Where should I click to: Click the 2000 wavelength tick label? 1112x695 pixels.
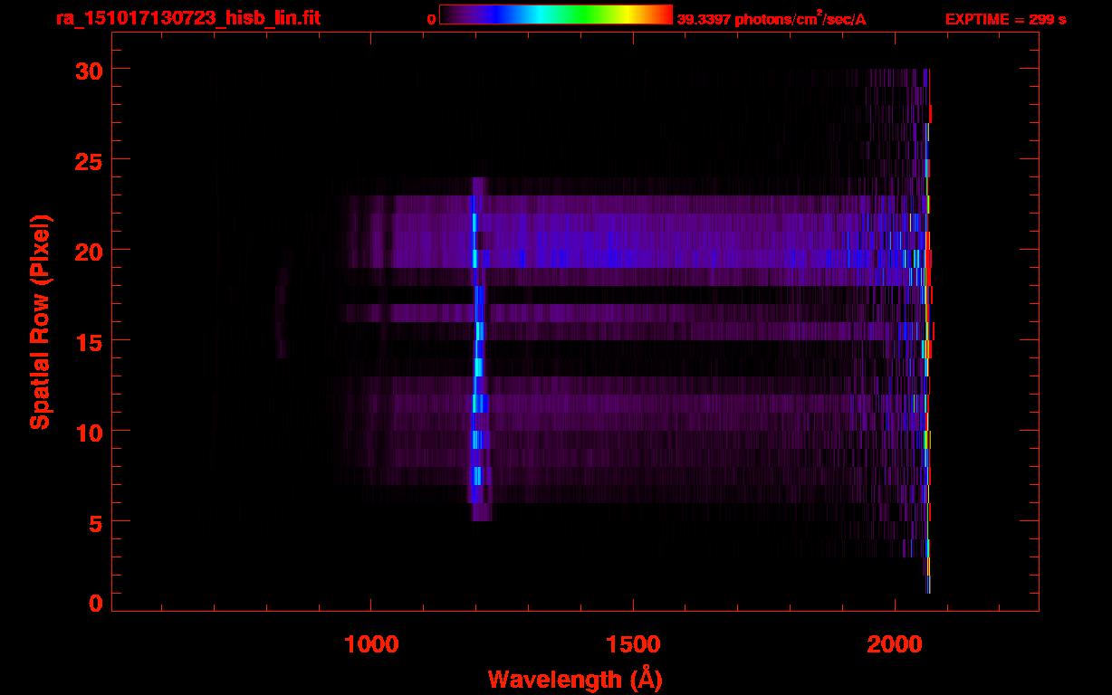(895, 643)
